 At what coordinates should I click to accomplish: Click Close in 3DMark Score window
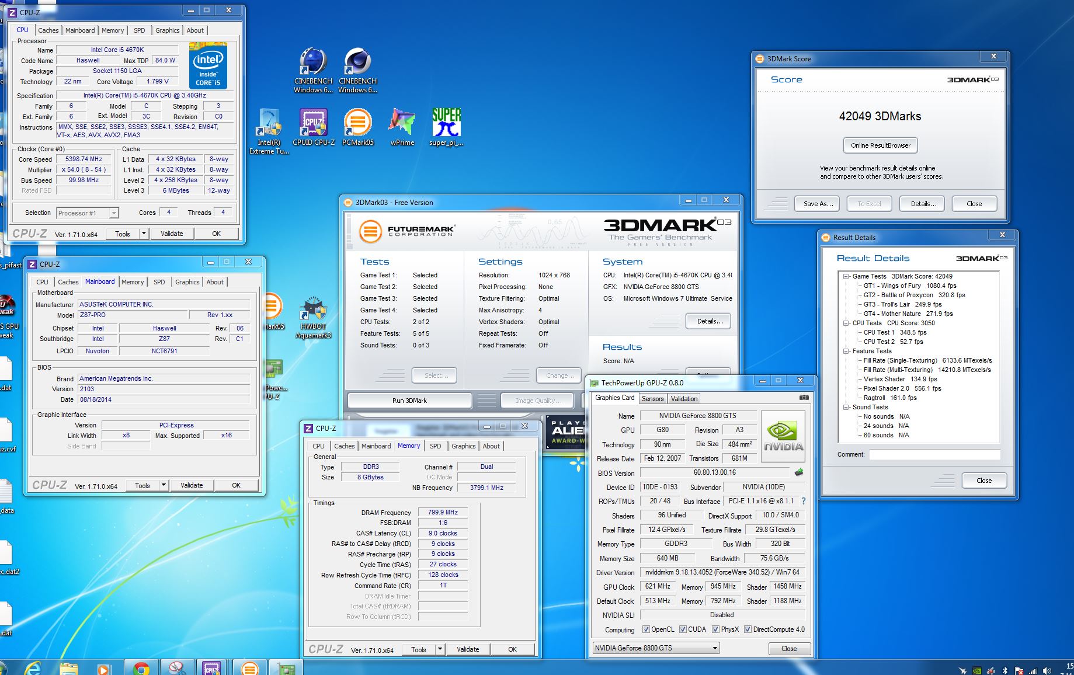coord(974,204)
